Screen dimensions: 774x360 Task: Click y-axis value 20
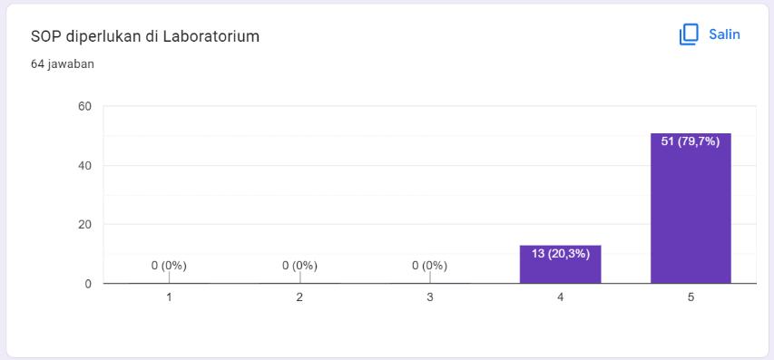[x=85, y=224]
